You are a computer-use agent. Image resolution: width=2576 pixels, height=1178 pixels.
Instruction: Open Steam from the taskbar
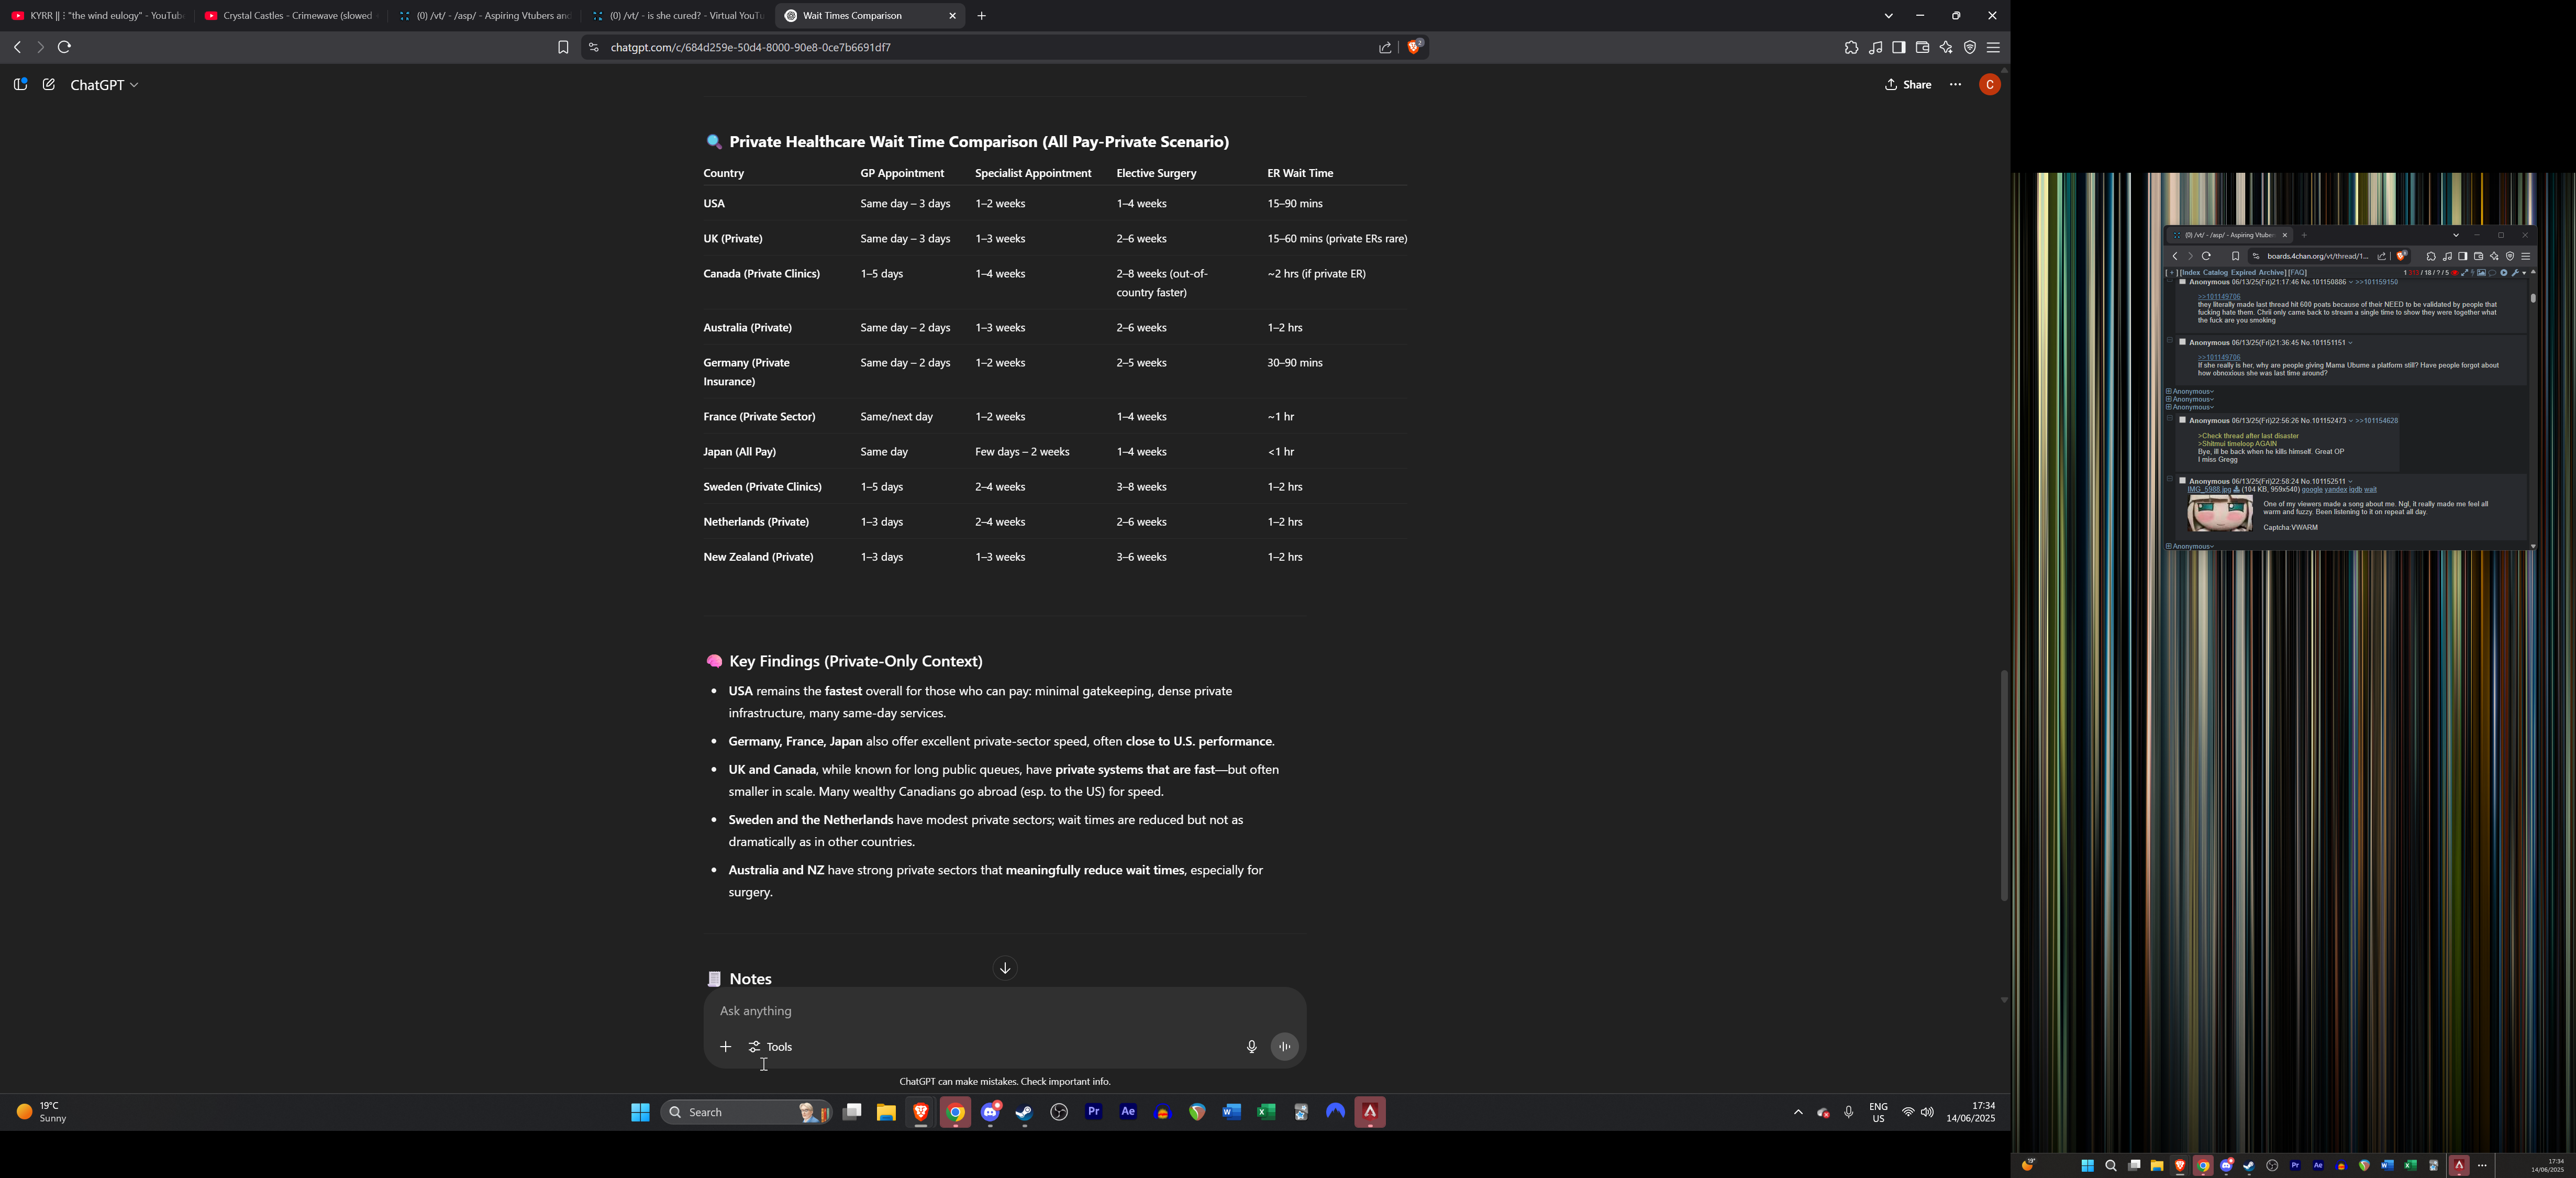tap(1025, 1112)
